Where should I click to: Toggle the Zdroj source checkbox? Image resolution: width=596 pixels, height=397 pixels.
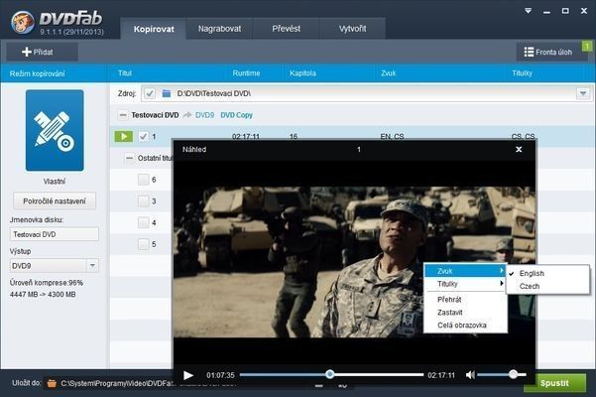click(150, 93)
